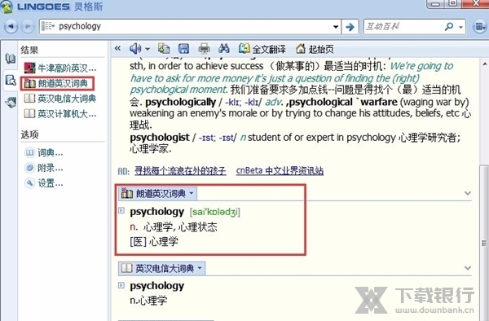Image resolution: width=489 pixels, height=321 pixels.
Task: Click the speaker pronounce icon
Action: coord(135,48)
